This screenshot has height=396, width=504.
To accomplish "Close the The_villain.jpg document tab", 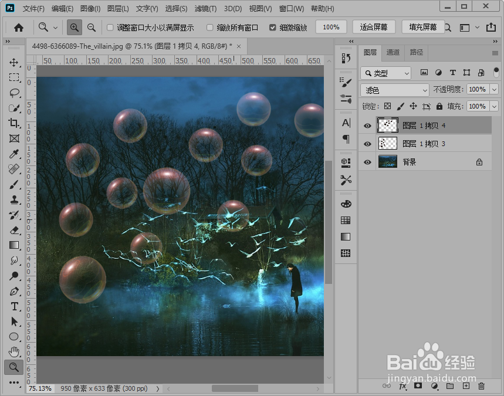I will (x=239, y=46).
